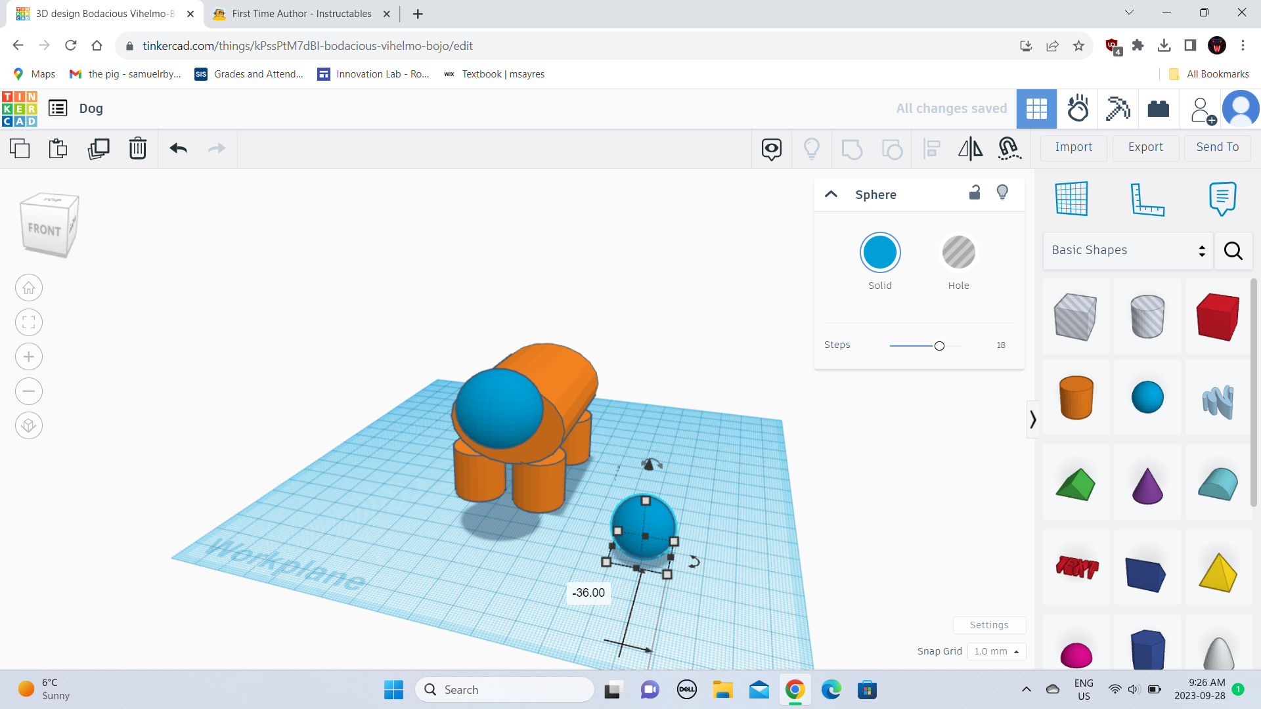Open the Snap Grid dropdown
1261x709 pixels.
(x=996, y=651)
